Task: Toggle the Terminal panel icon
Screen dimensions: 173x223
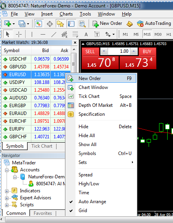Action: pyautogui.click(x=71, y=23)
